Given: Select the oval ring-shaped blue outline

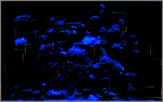Looking at the screenshot, I should 22,18.
